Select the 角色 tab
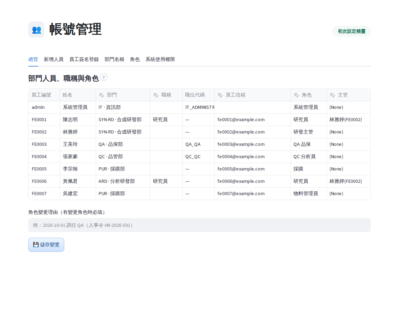Screen dimensions: 399x317 pos(135,60)
